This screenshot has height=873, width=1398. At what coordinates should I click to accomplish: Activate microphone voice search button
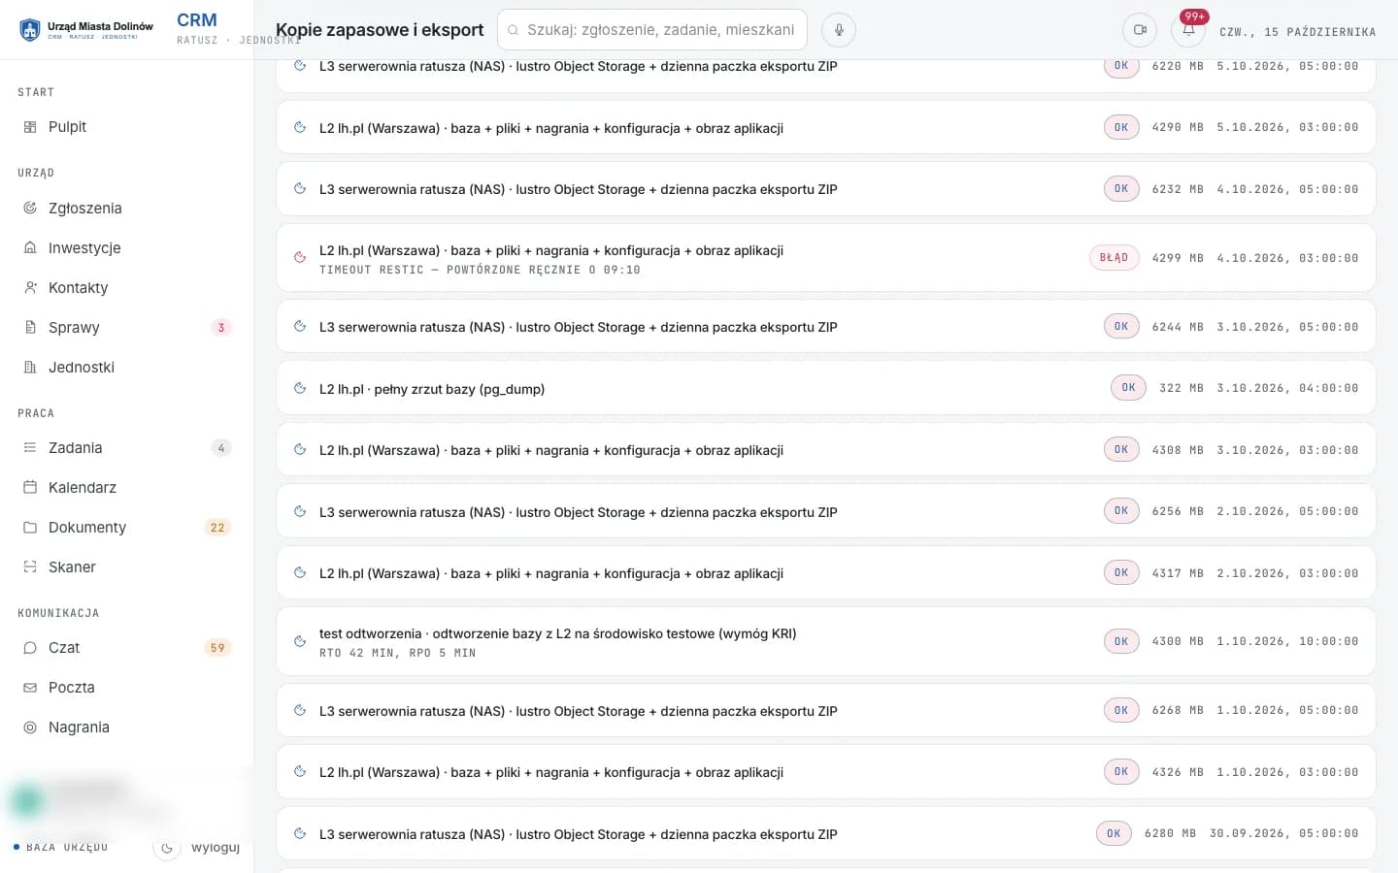coord(839,30)
